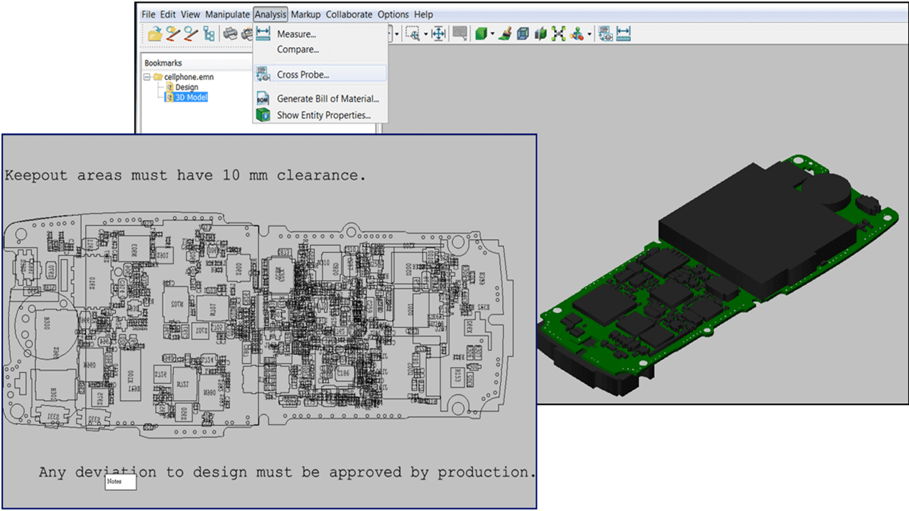Open dropdown arrow beside zoom area tool
Image resolution: width=909 pixels, height=511 pixels.
(425, 34)
